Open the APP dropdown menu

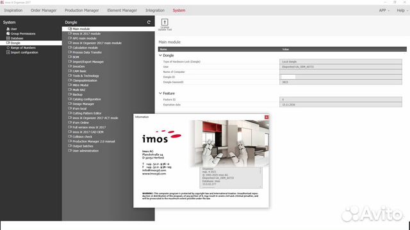tap(384, 10)
